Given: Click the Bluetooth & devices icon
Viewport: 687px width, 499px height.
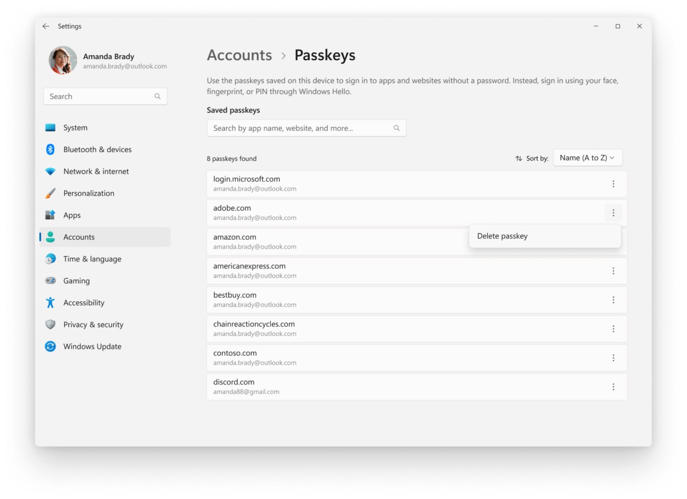Looking at the screenshot, I should point(50,149).
